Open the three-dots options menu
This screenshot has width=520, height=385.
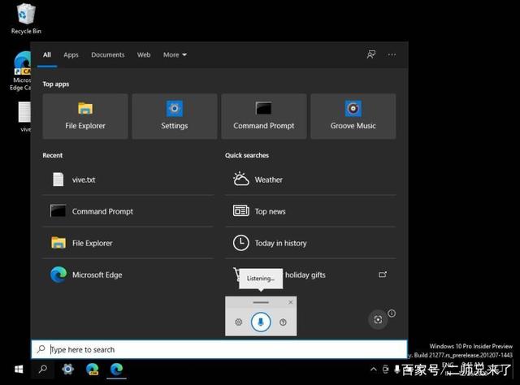point(392,54)
